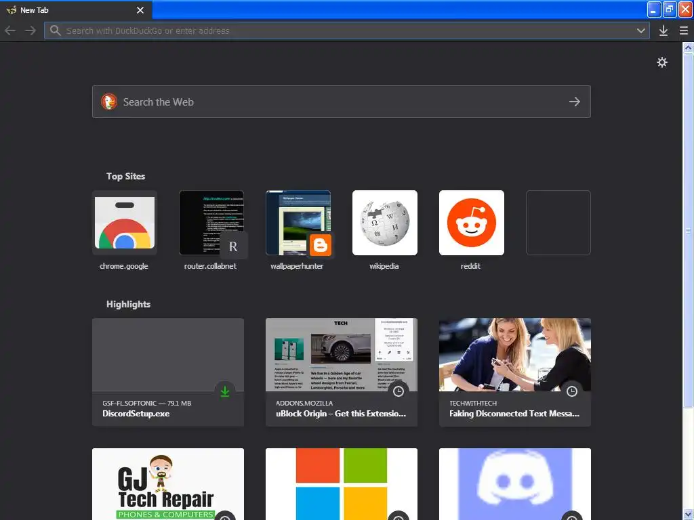Click the ADDONS.MOZILLA source label
The height and width of the screenshot is (520, 694).
coord(304,404)
